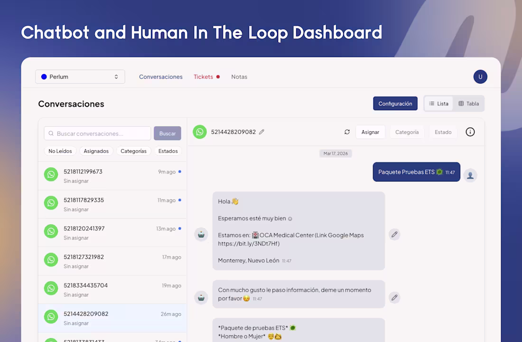522x342 pixels.
Task: Open the Categoría dropdown in chat header
Action: tap(407, 132)
